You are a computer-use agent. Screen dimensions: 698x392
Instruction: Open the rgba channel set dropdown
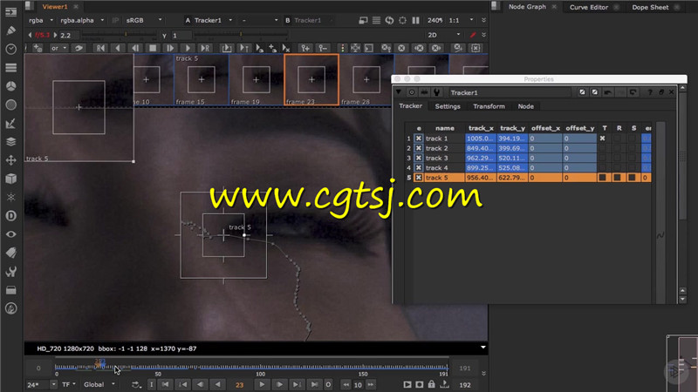41,20
